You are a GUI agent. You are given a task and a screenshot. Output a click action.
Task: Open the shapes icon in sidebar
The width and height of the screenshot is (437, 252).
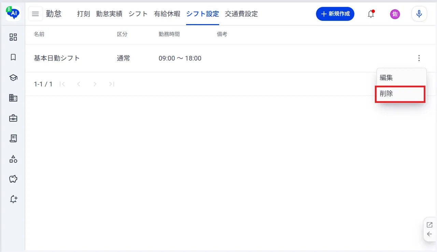(13, 159)
